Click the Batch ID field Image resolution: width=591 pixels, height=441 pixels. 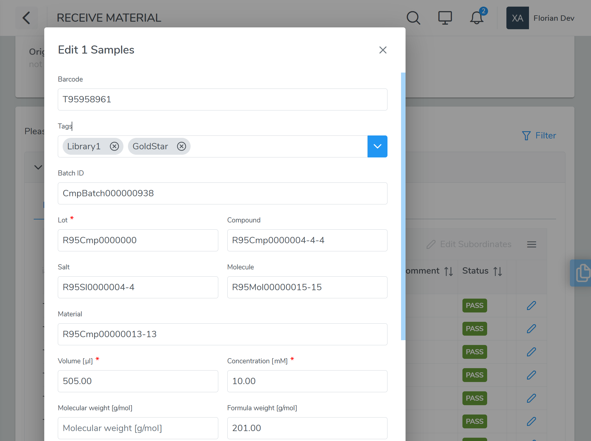click(222, 193)
